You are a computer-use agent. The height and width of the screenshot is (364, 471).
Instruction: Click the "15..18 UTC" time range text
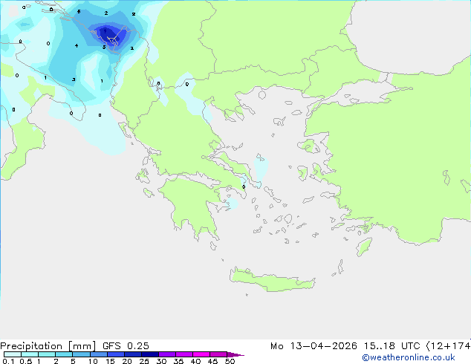[x=392, y=346]
